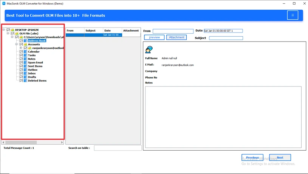Viewport: 308px width, 174px height.
Task: Click the preview button
Action: click(x=154, y=37)
